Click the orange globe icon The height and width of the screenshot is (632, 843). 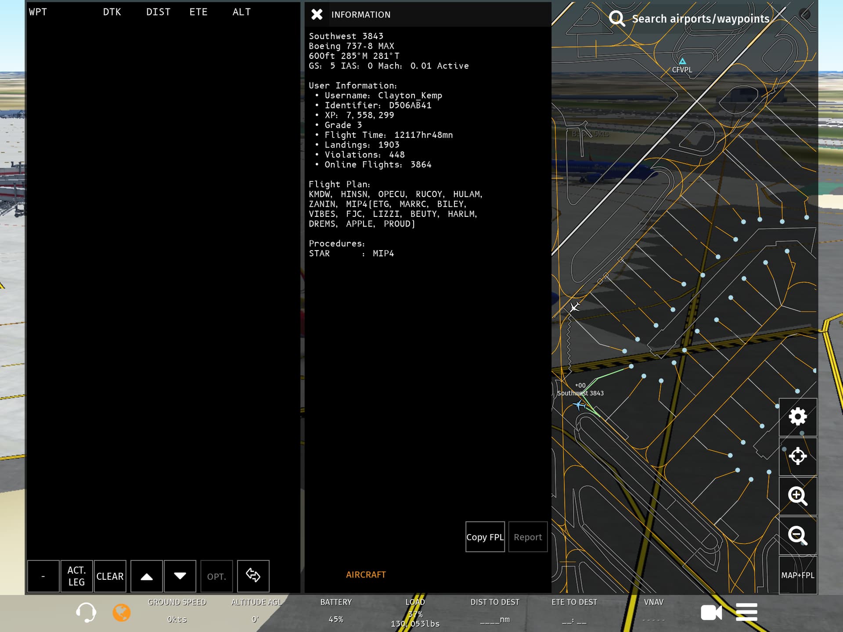click(122, 612)
